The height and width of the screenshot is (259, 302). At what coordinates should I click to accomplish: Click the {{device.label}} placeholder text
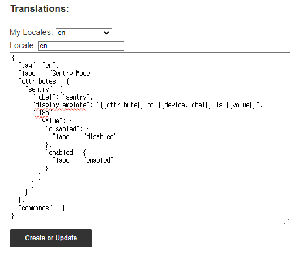185,105
